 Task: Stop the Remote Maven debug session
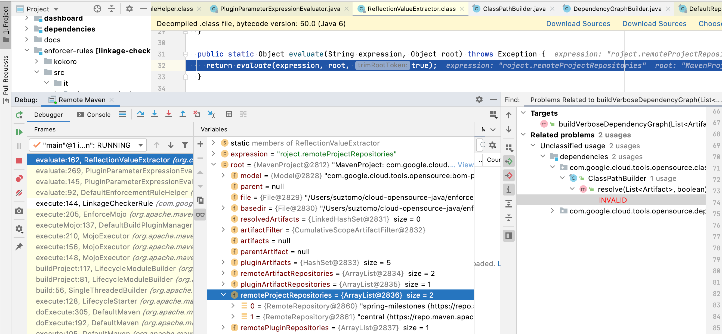[x=19, y=160]
